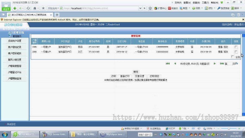Click 查看 link in row 1004
This screenshot has height=138, width=245.
point(220,52)
